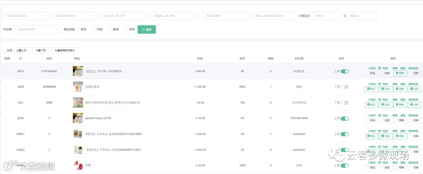The width and height of the screenshot is (423, 174).
Task: Select the row checkbox for ID 84852
Action: tap(7, 149)
